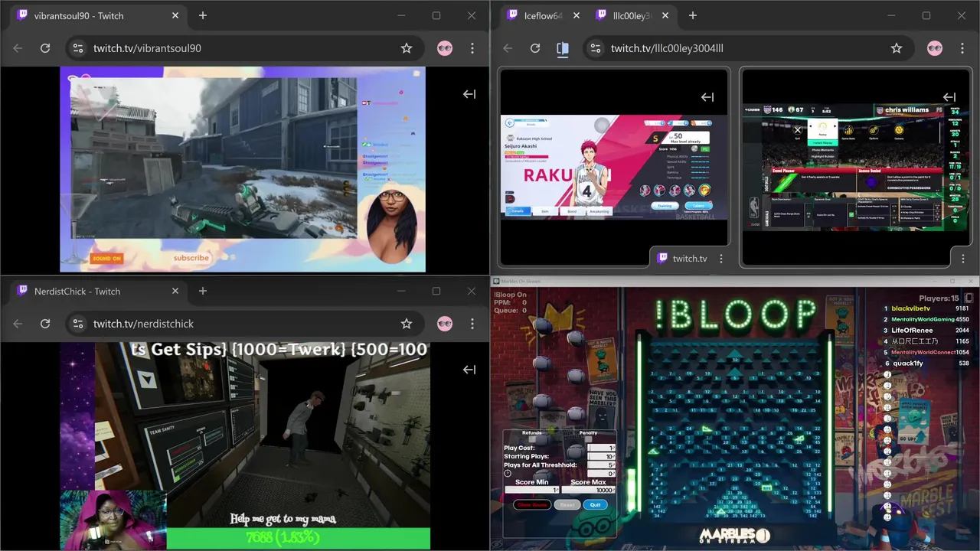Click the Details tab in basketball game stream
The image size is (980, 551).
[x=518, y=211]
